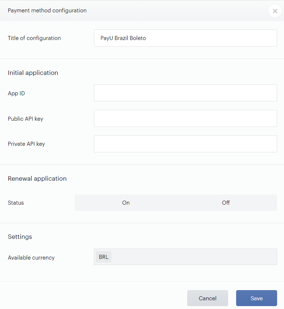This screenshot has width=284, height=309.
Task: Save the payment method configuration
Action: (256, 298)
